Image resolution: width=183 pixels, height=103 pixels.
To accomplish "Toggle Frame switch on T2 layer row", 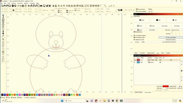I will [x=149, y=62].
